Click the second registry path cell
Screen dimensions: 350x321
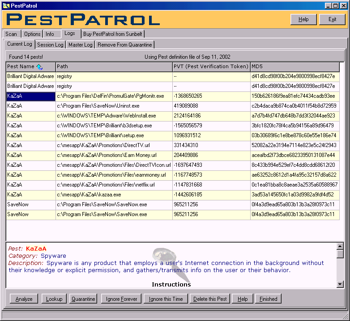pos(114,86)
